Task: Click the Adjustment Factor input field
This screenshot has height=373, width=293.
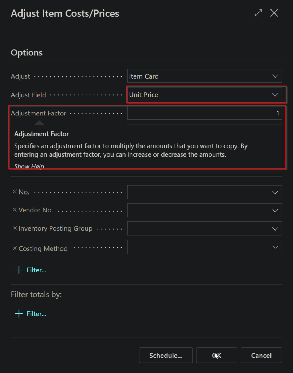Action: (x=205, y=113)
